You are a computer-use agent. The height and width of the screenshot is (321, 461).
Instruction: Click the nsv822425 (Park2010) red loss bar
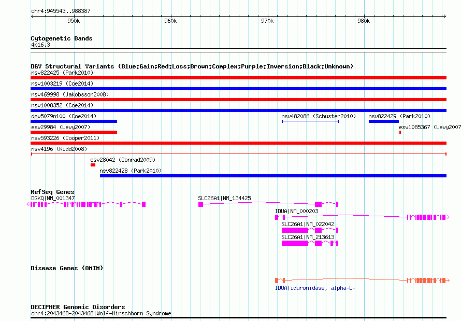238,78
